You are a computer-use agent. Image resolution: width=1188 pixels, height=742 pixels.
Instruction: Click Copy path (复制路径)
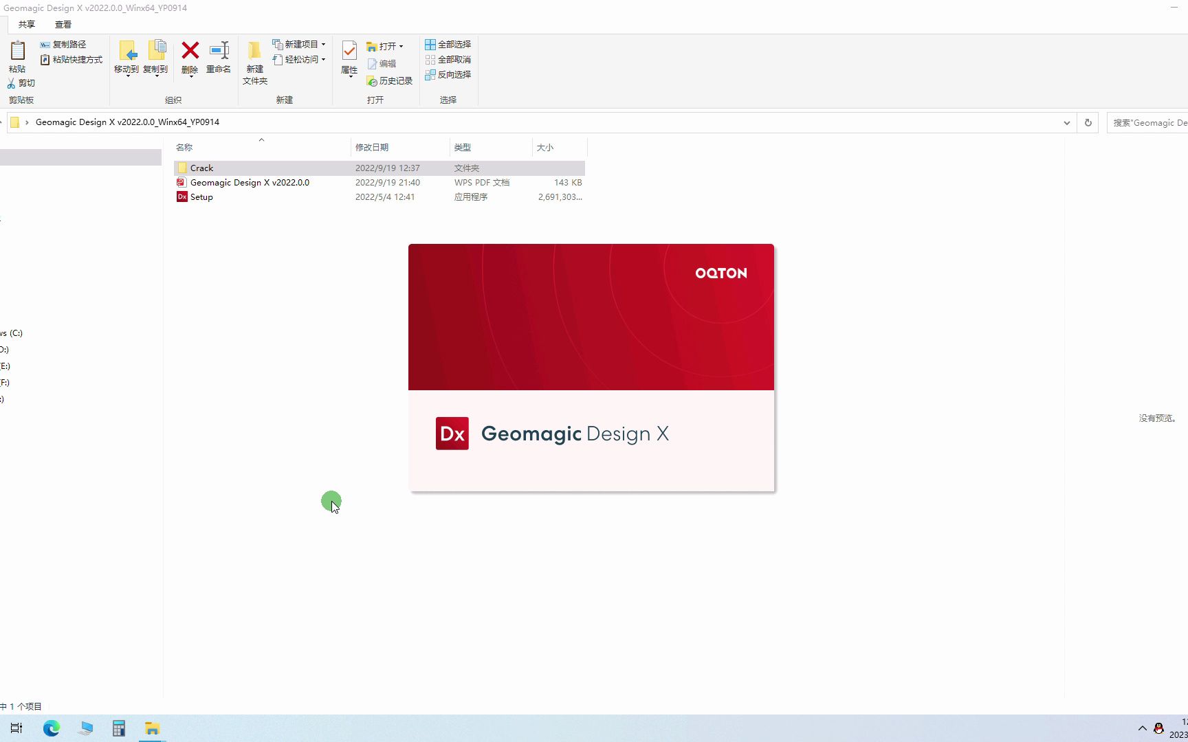[63, 44]
